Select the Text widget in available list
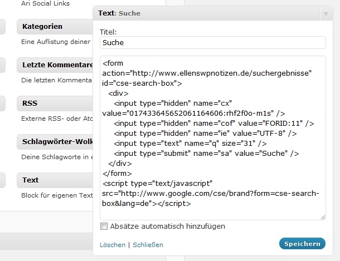Viewport: 340px width, 261px height. [55, 180]
